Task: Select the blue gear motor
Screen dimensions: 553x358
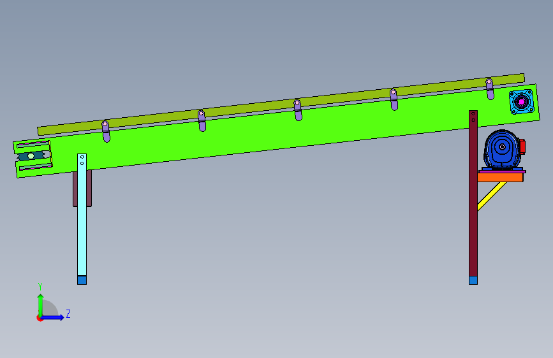Action: point(502,148)
